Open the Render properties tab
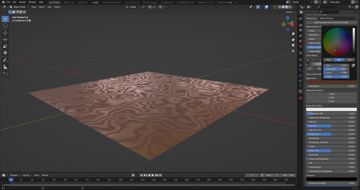This screenshot has height=190, width=360. pos(301,25)
